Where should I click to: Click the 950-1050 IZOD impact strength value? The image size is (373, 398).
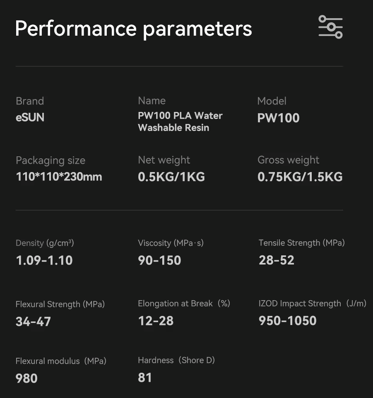click(x=287, y=320)
